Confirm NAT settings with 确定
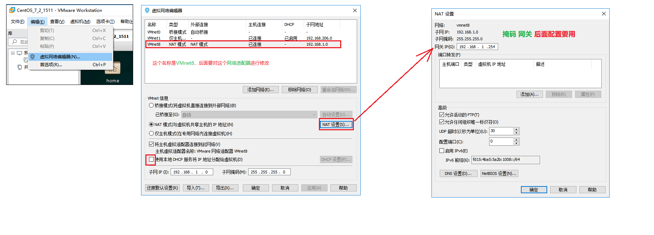 click(534, 190)
